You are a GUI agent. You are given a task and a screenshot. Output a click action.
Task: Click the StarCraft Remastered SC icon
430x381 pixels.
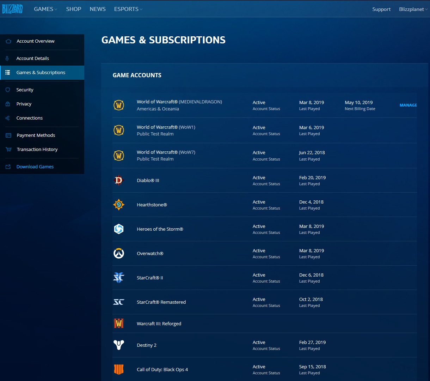(119, 302)
